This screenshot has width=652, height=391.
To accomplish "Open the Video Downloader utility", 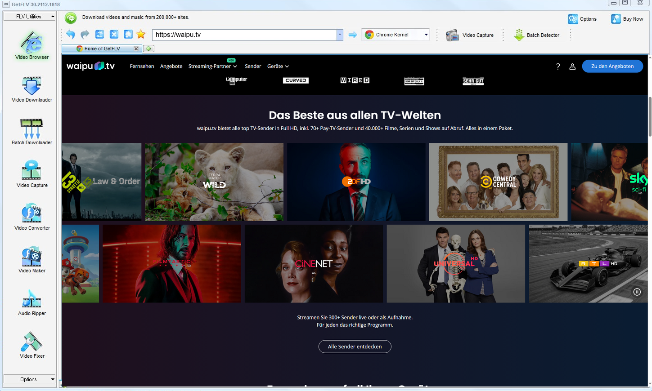I will click(31, 89).
